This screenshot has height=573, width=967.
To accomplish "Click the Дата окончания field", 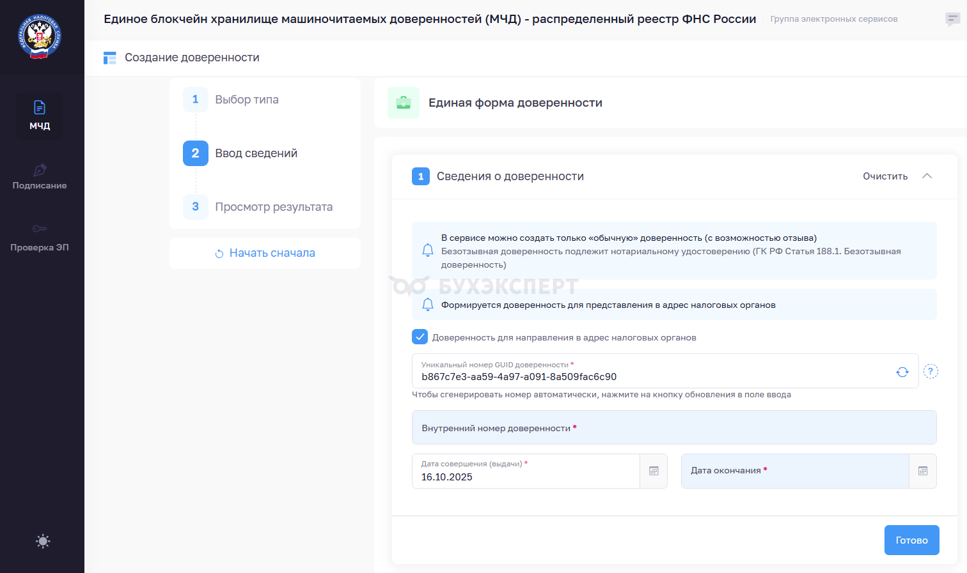I will coord(795,471).
